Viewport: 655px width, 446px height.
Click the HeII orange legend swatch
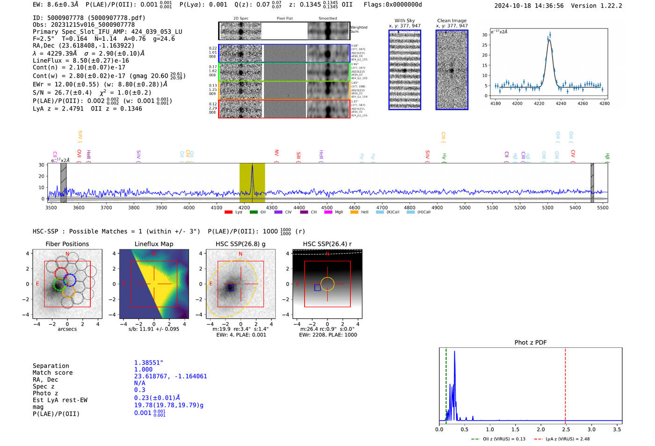[354, 212]
